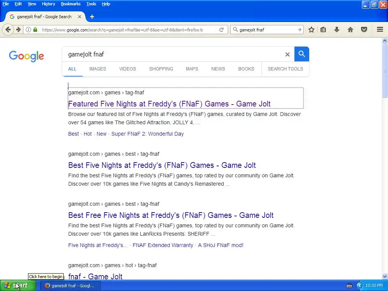Viewport: 388px width, 291px height.
Task: Show bookmarks list icon
Action: click(323, 30)
